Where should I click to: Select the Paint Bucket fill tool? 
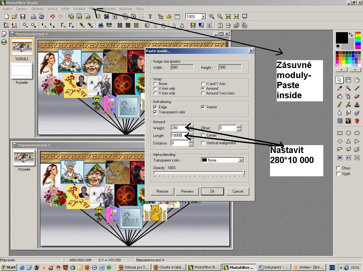tap(340, 96)
